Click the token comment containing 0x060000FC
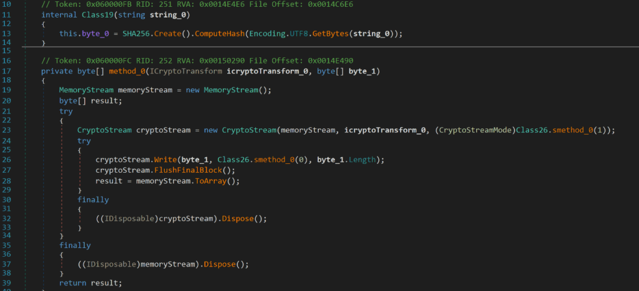This screenshot has height=291, width=639. [197, 60]
